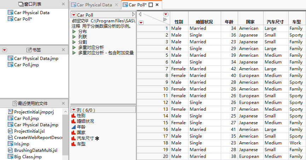Viewport: 306px width, 160px height.
Task: Click the recent files scrollbar thumb
Action: click(65, 135)
